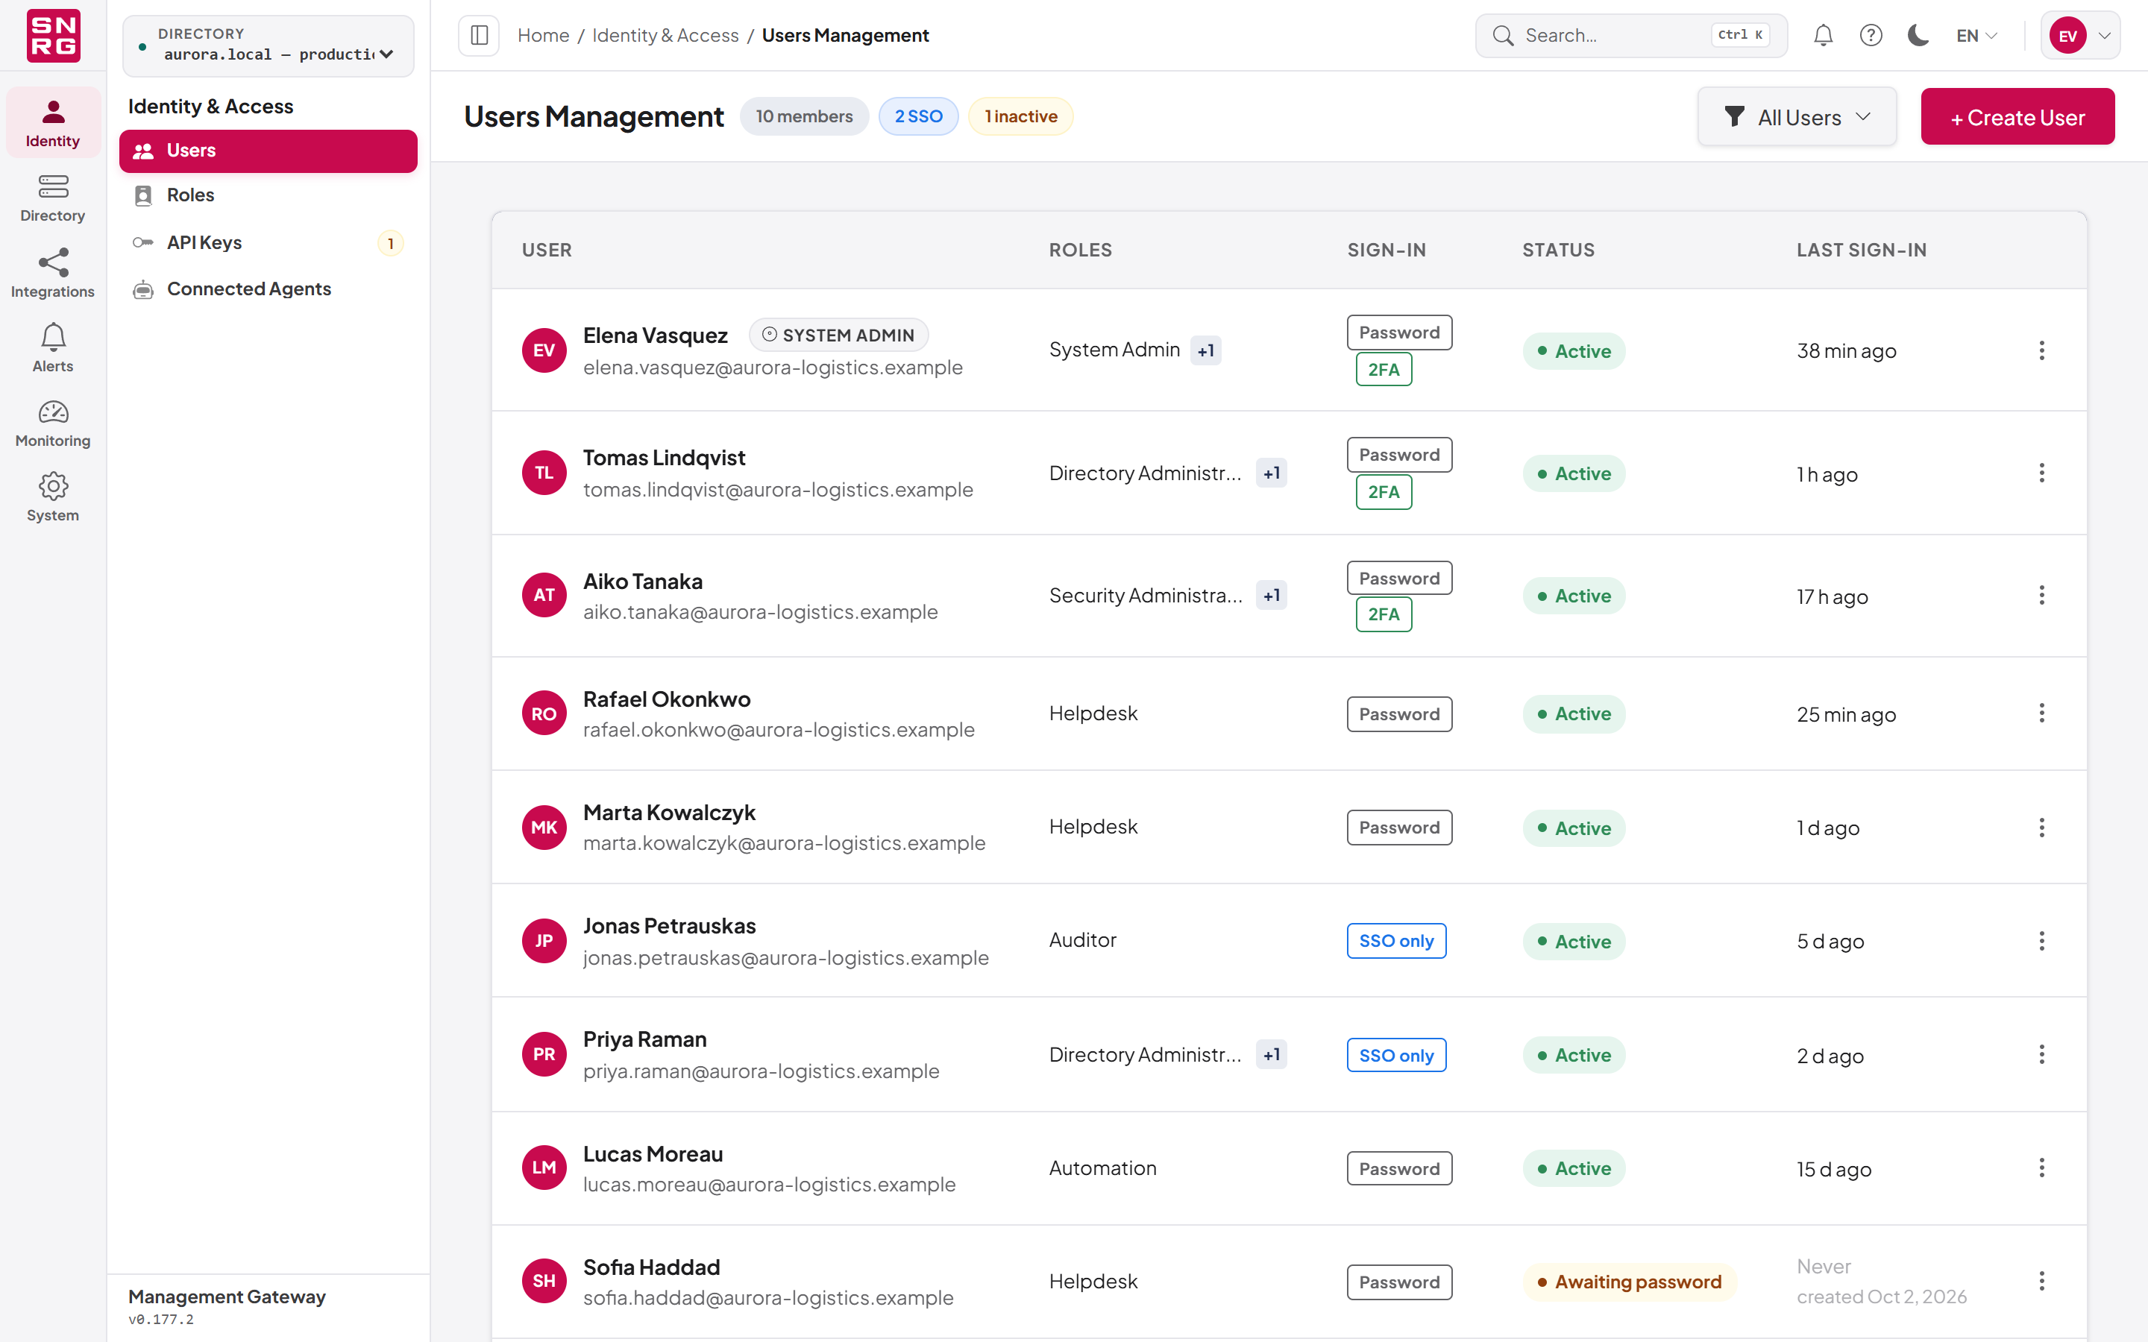
Task: Click the SH avatar for Sofia Haddad
Action: tap(544, 1282)
